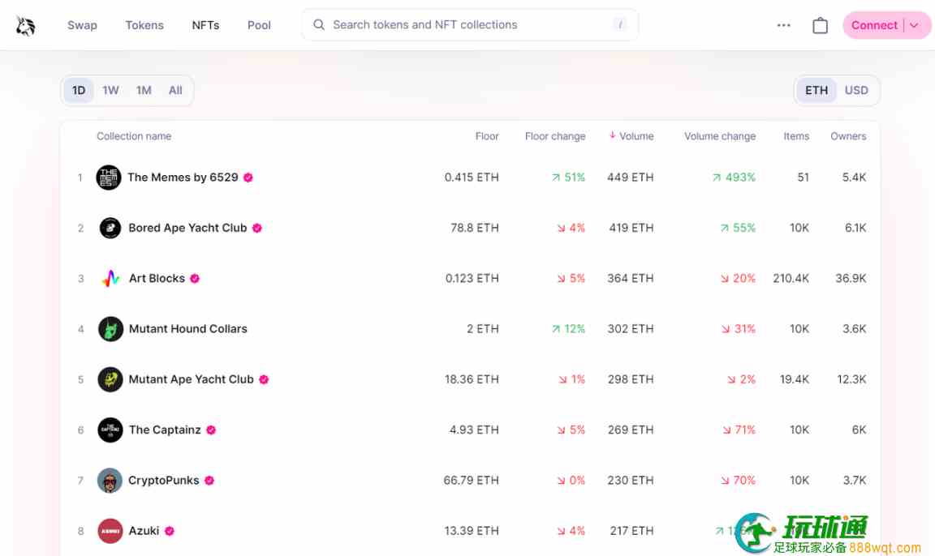This screenshot has height=556, width=935.
Task: Select the All time range
Action: pyautogui.click(x=175, y=91)
